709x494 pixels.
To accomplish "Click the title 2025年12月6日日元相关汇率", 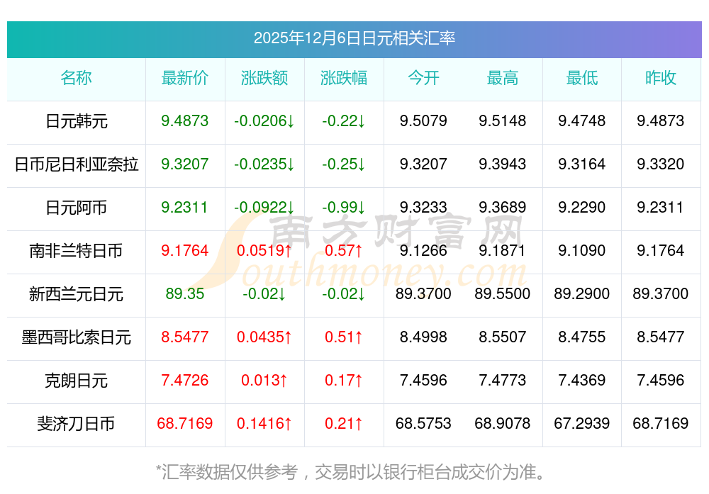I will pos(354,38).
